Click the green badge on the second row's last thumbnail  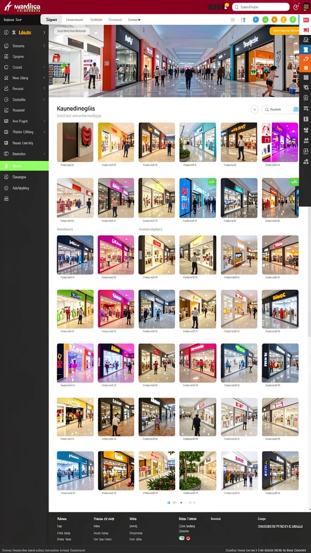tap(294, 182)
